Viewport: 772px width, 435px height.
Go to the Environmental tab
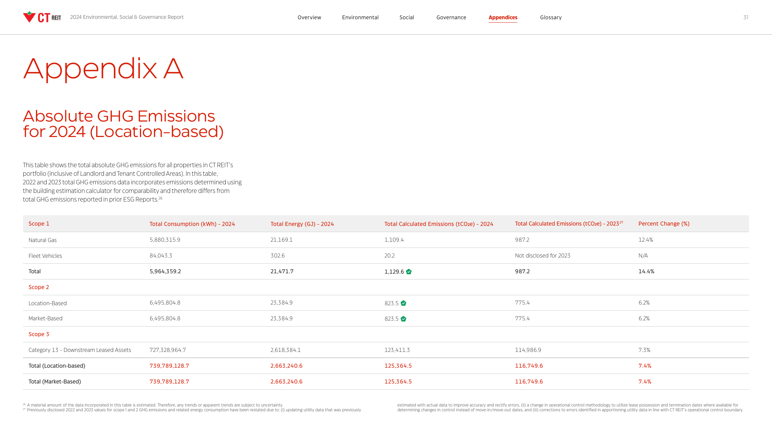360,18
